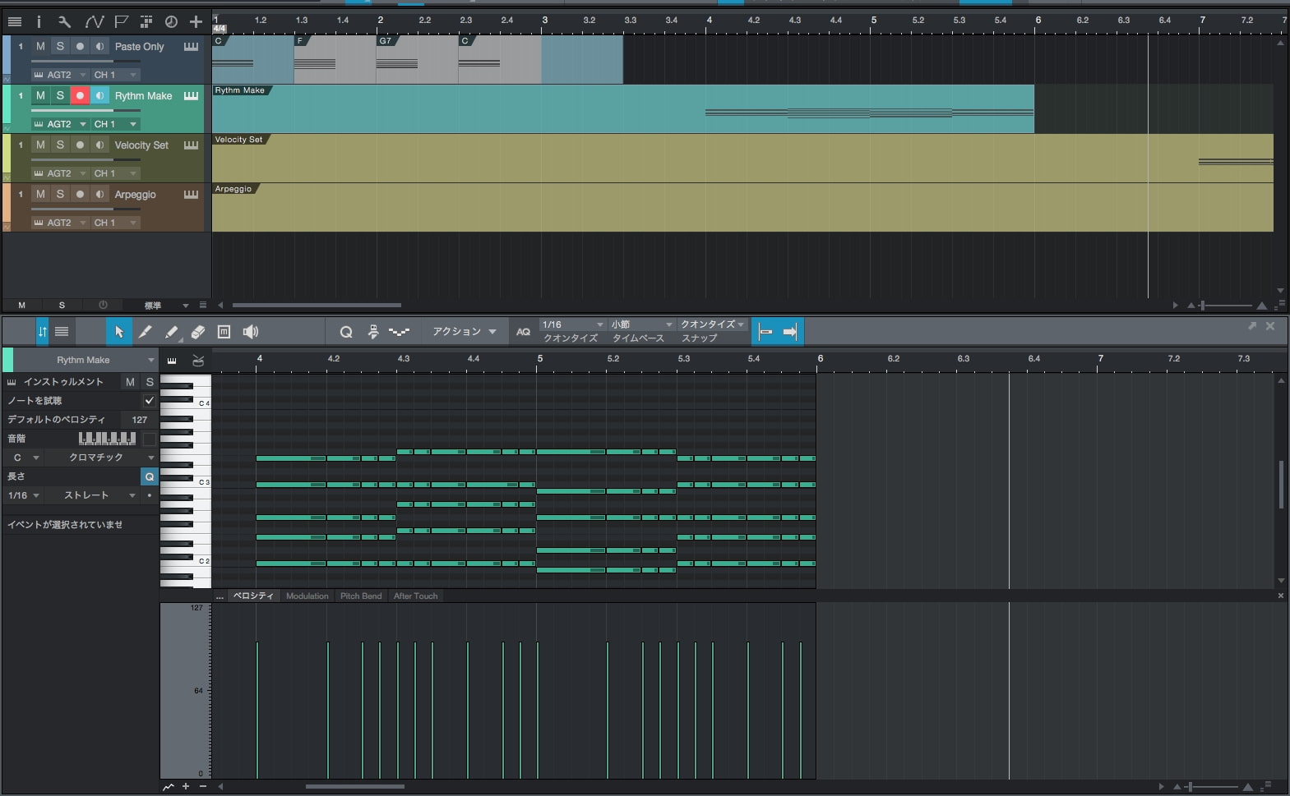Disarm record on Rythm Make track
The height and width of the screenshot is (796, 1290).
[x=80, y=96]
